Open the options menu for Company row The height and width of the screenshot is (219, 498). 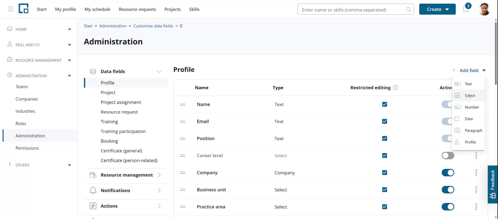[x=476, y=173]
